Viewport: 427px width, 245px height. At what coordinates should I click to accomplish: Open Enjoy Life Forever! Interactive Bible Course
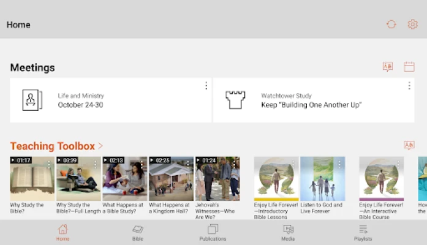(x=381, y=179)
